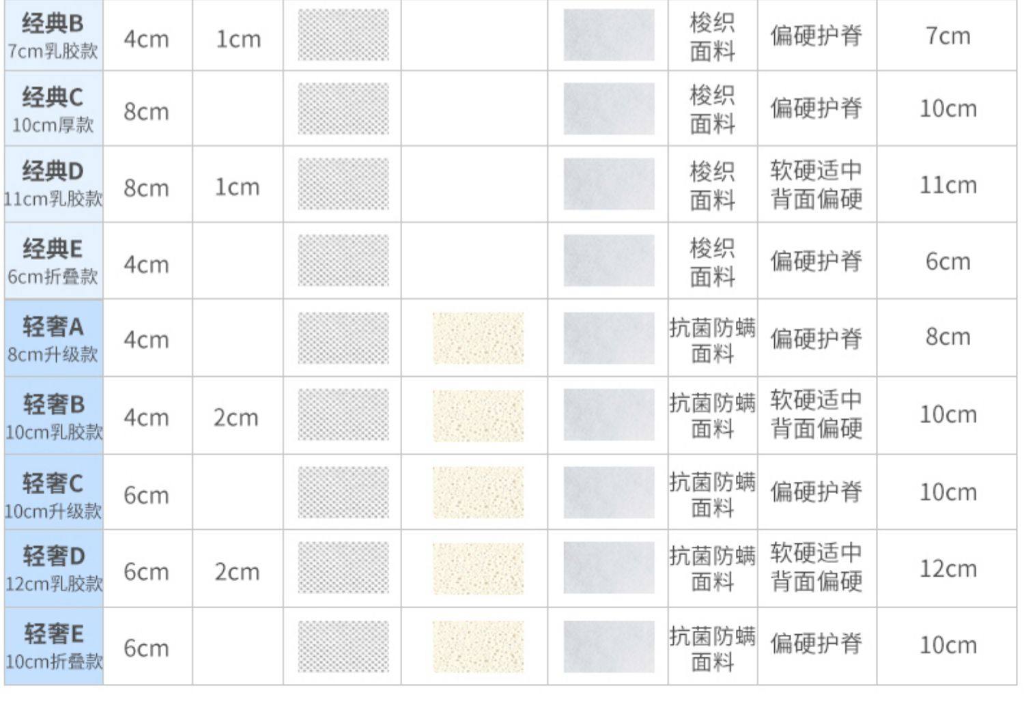
Task: Click the 经典D 11cm乳胶款 label cell
Action: pos(53,184)
